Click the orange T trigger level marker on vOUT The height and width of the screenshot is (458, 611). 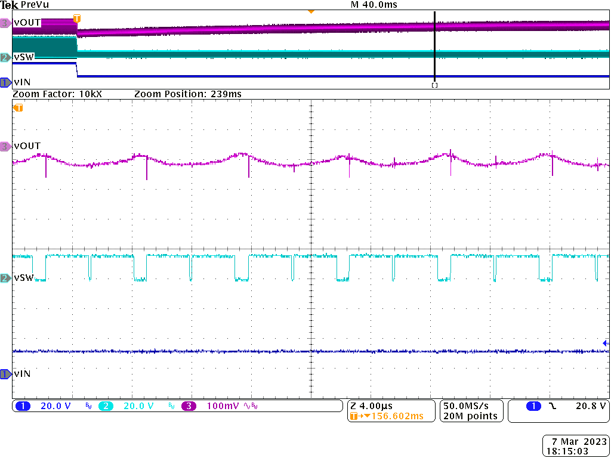[76, 18]
